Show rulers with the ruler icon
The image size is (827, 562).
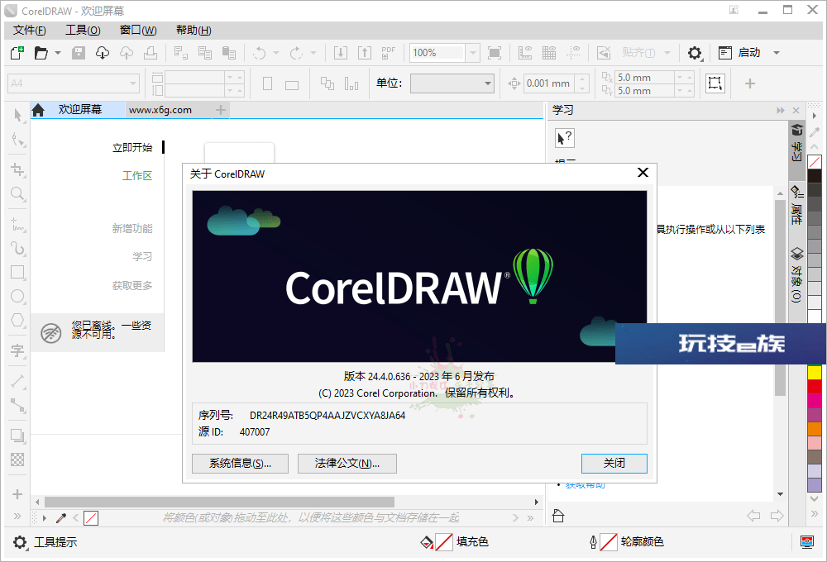tap(525, 53)
